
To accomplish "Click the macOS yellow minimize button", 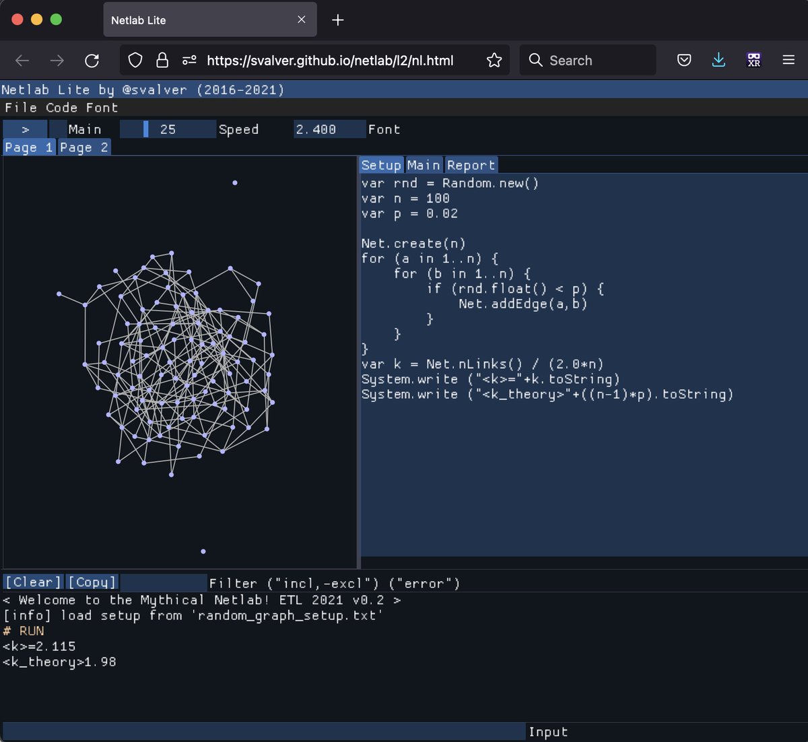I will [x=37, y=20].
